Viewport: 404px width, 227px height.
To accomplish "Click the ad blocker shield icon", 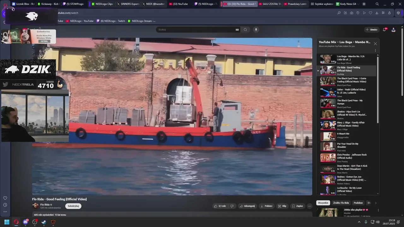I will click(x=358, y=13).
